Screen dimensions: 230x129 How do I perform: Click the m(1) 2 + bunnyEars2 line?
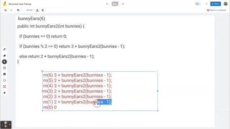point(78,102)
